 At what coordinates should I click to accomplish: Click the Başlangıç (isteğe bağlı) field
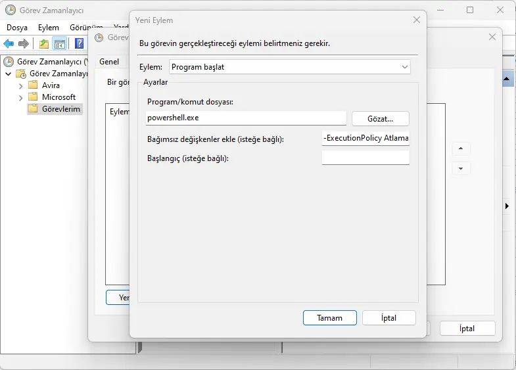pos(365,158)
